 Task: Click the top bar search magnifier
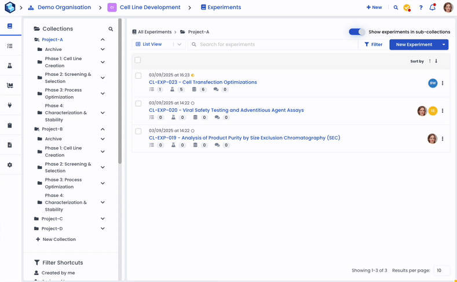click(x=396, y=8)
